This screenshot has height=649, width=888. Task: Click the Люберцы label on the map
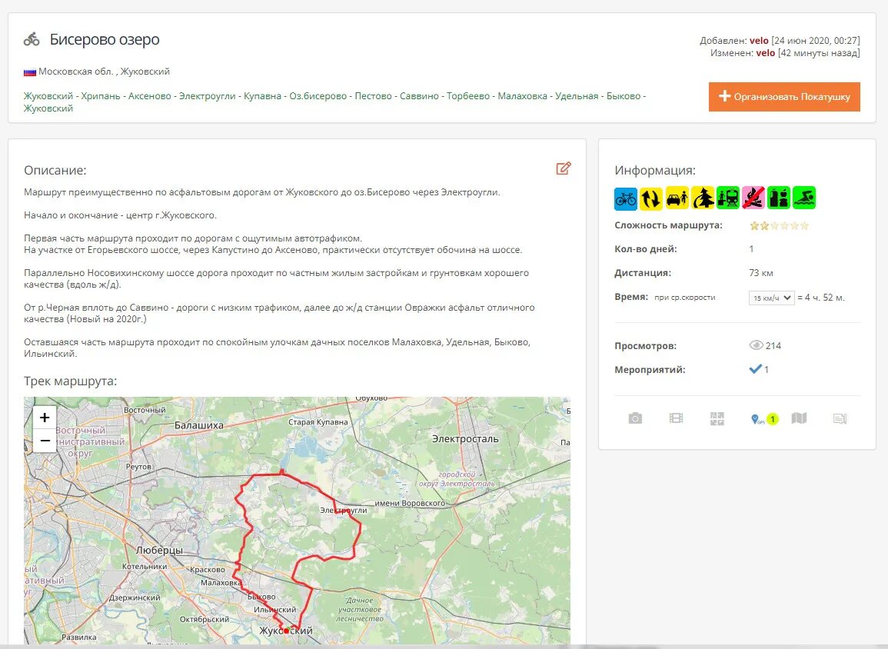(160, 550)
